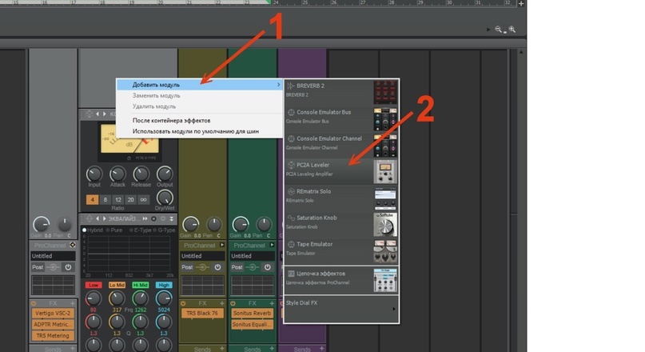Screen dimensions: 645x352
Task: Set compressor ratio to 20
Action: (131, 200)
